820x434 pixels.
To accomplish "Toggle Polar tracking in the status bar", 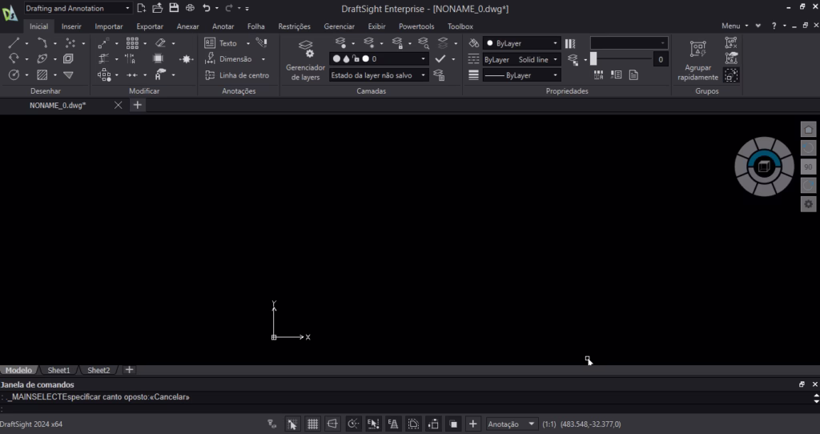I will pos(353,424).
